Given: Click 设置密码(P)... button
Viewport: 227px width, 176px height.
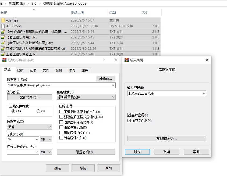Looking at the screenshot, I should pos(86,152).
